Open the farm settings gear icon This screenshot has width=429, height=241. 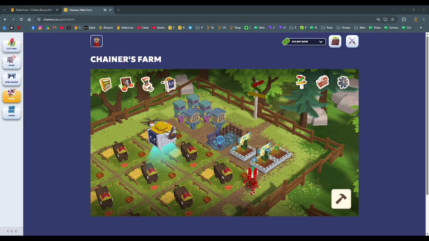(343, 82)
